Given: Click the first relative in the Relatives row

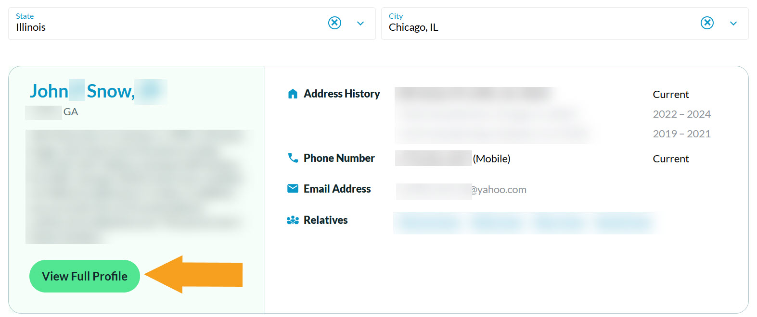Looking at the screenshot, I should pos(427,223).
